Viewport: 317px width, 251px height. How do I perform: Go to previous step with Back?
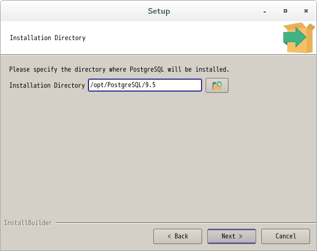point(177,236)
